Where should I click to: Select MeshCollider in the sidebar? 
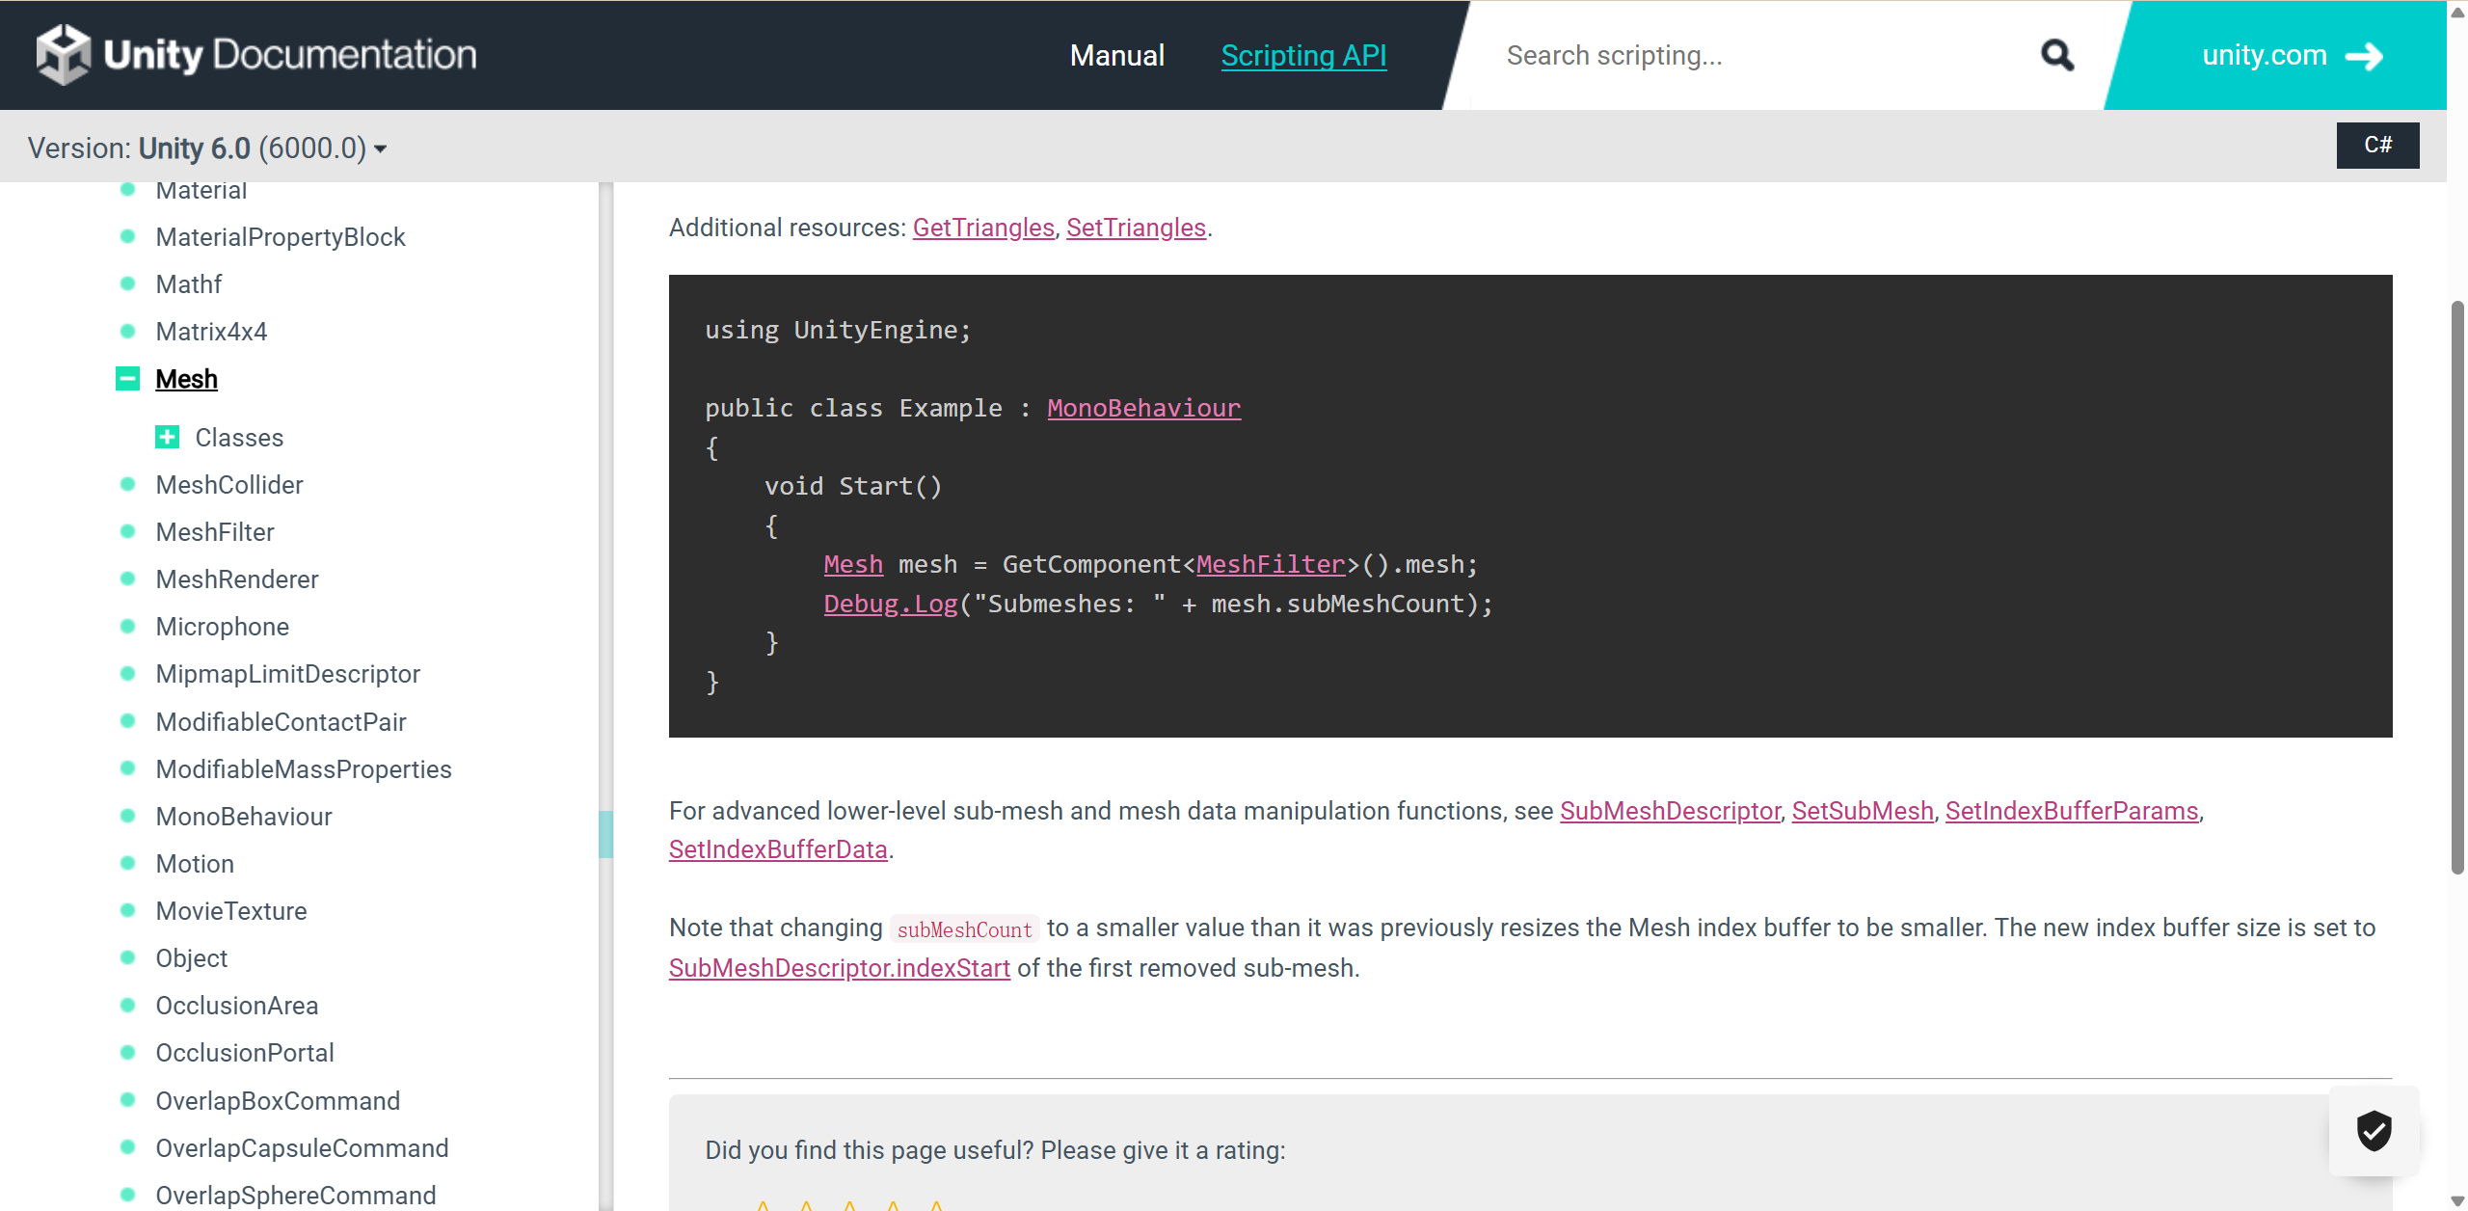(229, 485)
